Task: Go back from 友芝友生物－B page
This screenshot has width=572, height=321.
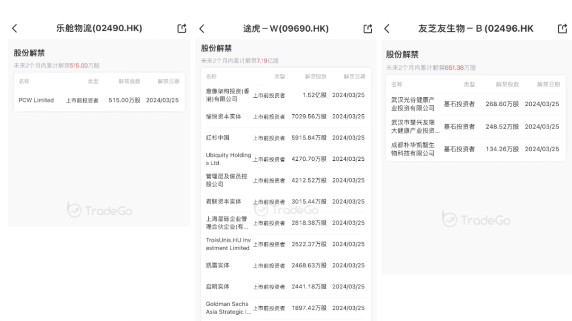Action: pyautogui.click(x=387, y=29)
